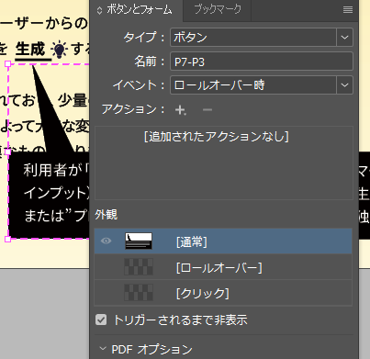Click the bottom-left handle of the selected frame
Image resolution: width=370 pixels, height=359 pixels.
point(8,239)
